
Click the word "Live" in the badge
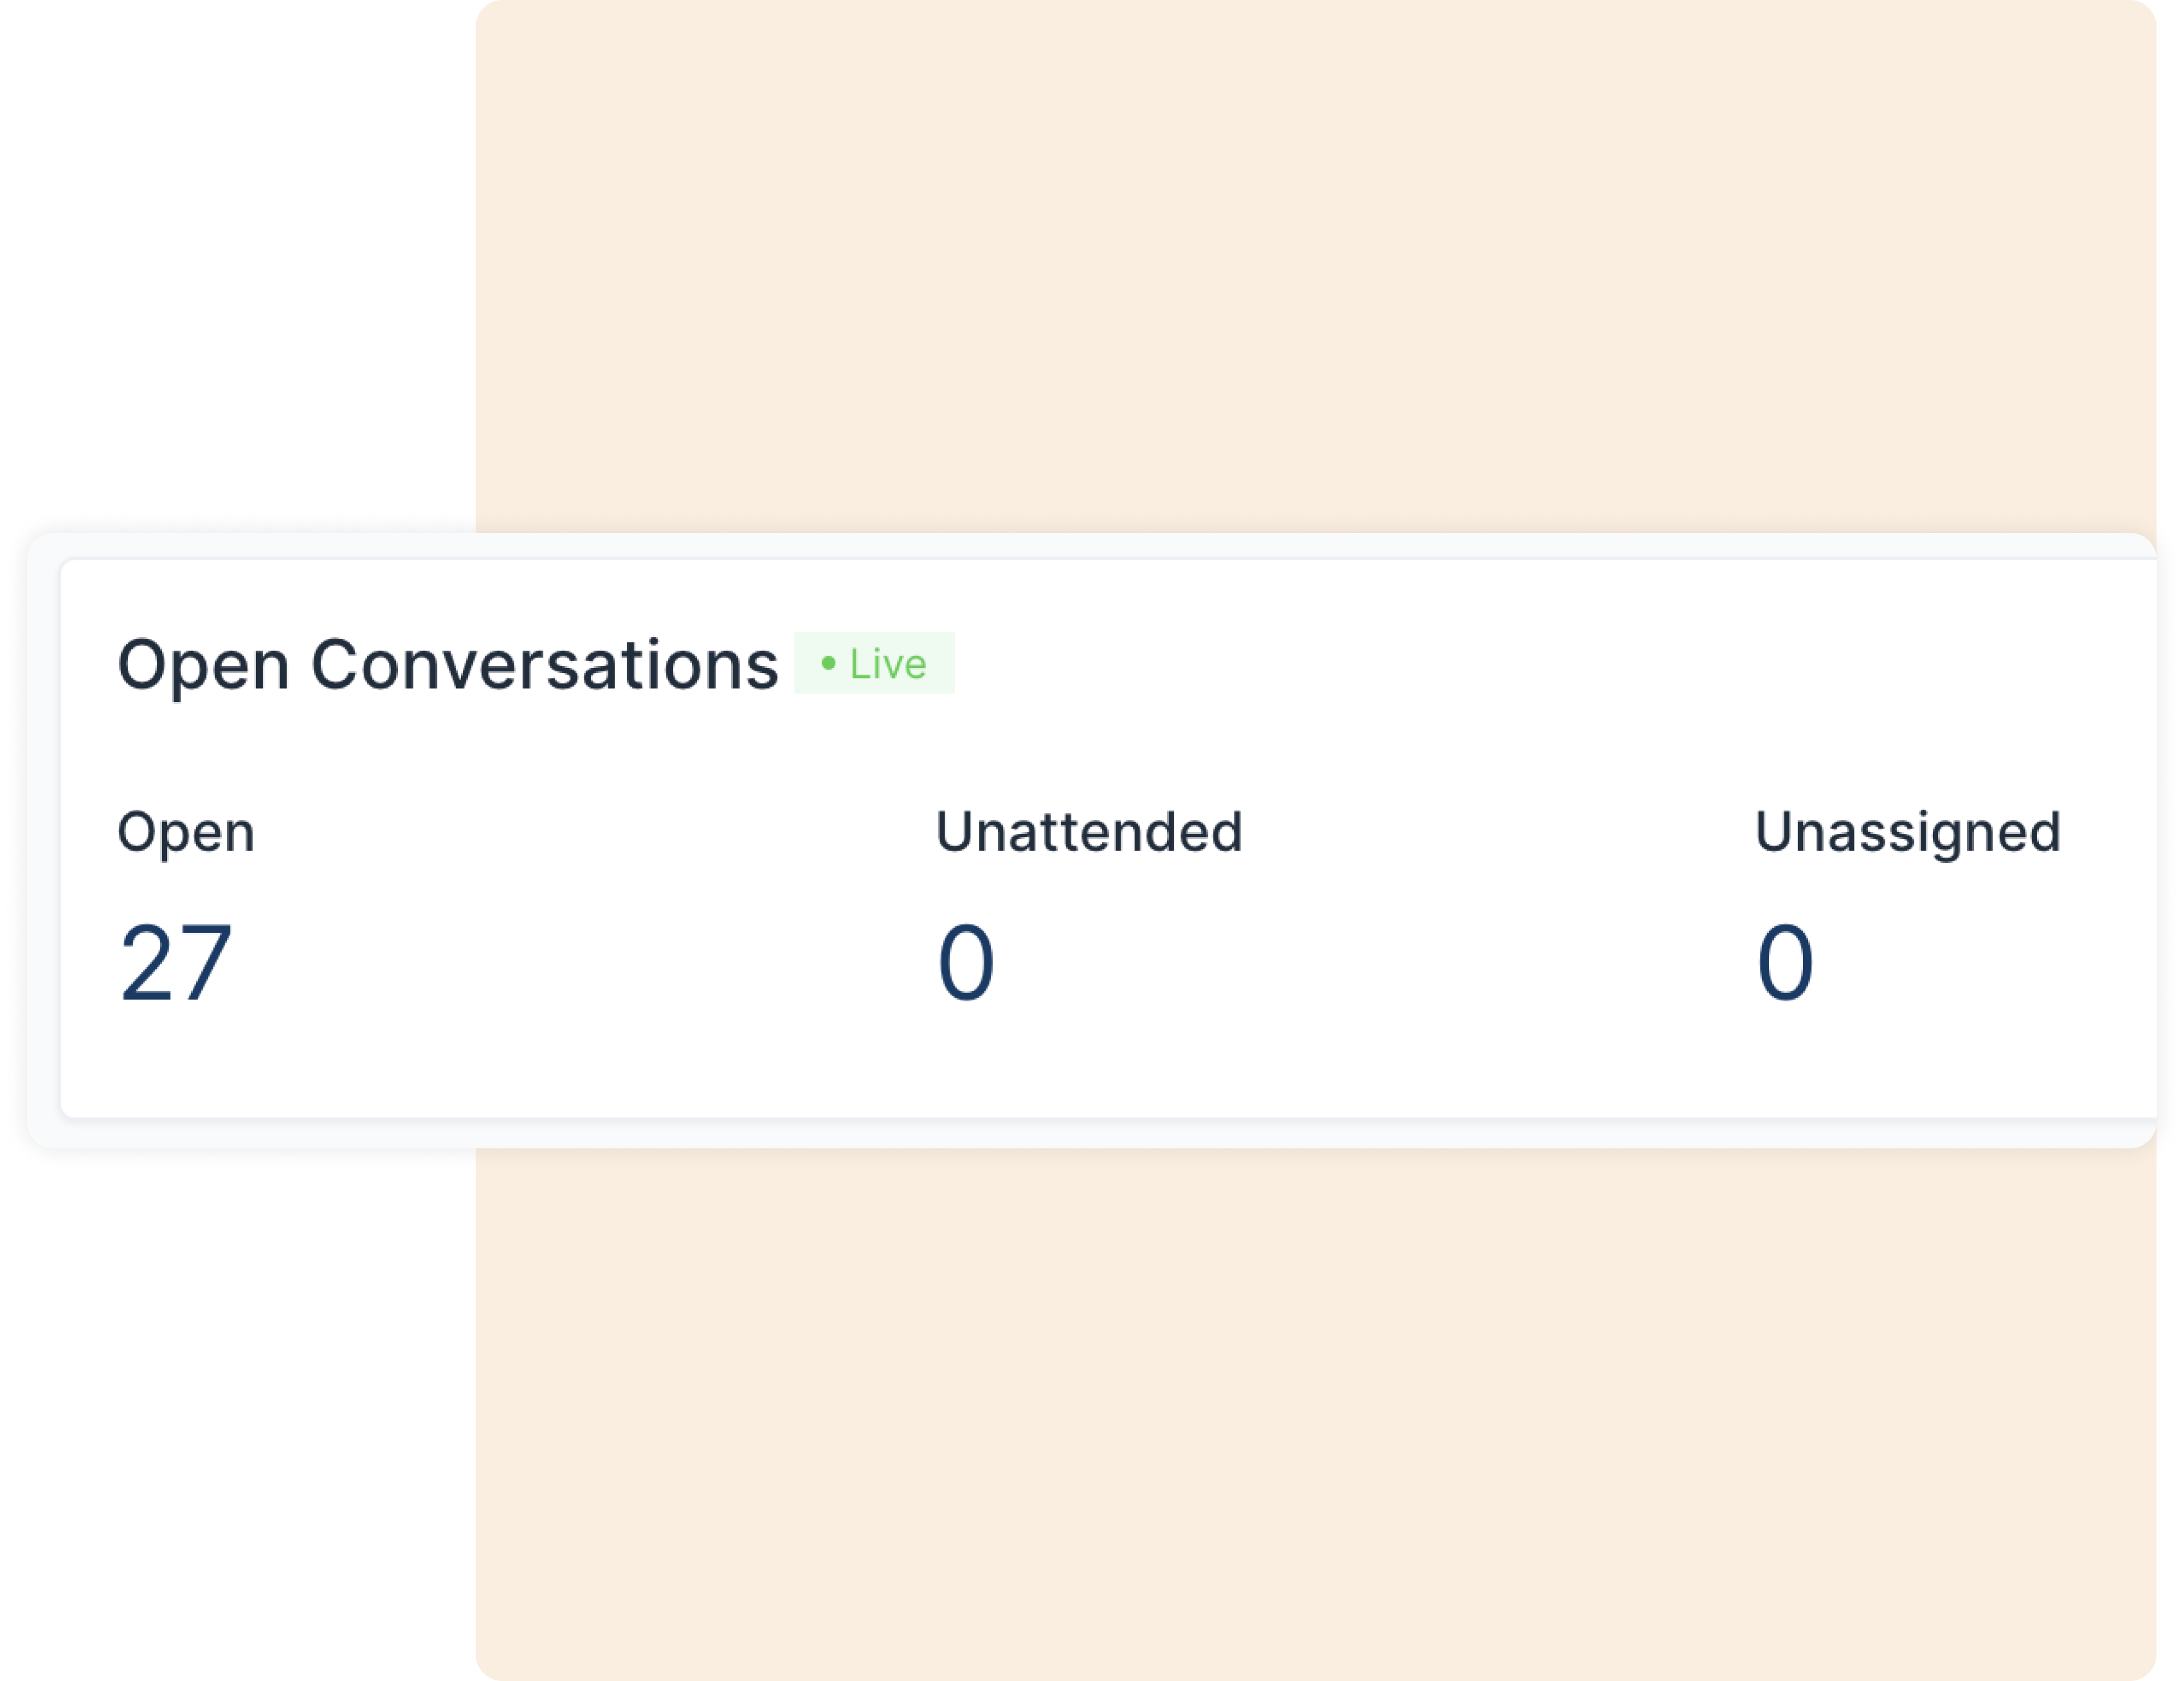(888, 664)
